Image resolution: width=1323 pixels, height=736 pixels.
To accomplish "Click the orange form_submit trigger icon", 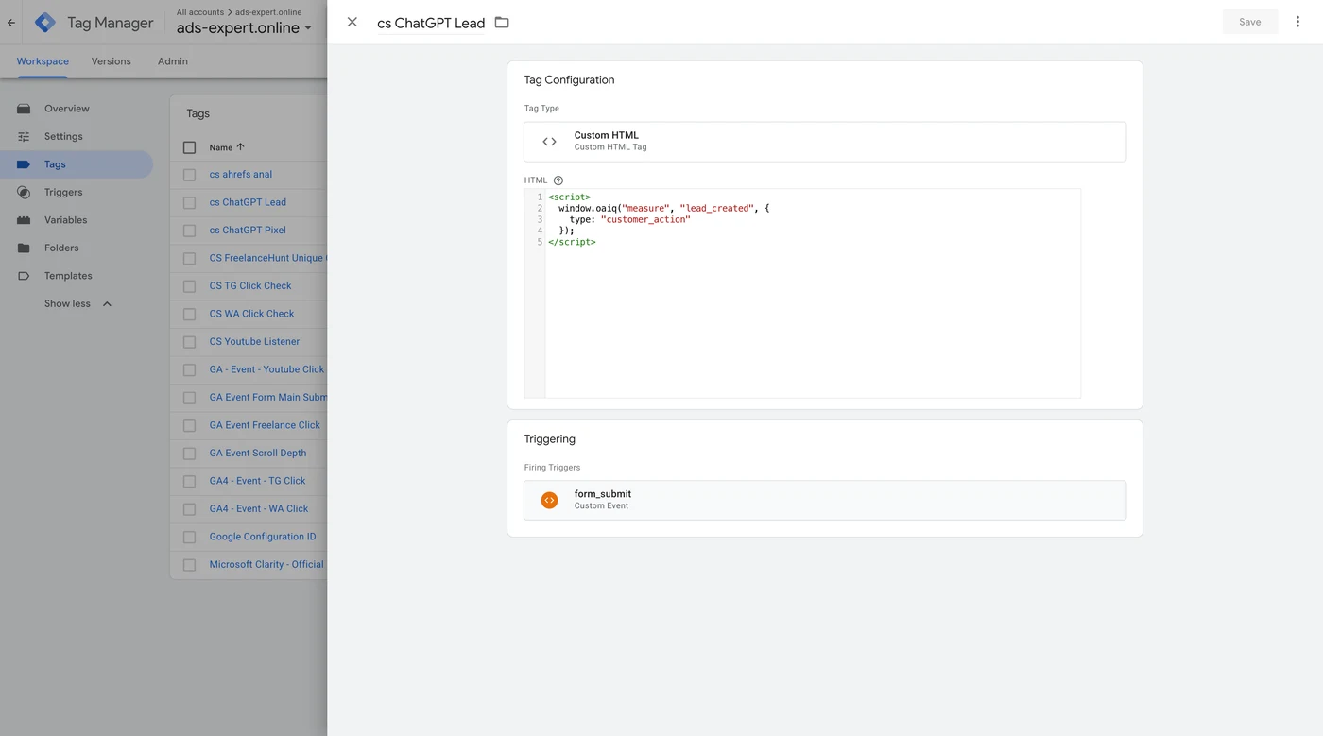I will (549, 500).
